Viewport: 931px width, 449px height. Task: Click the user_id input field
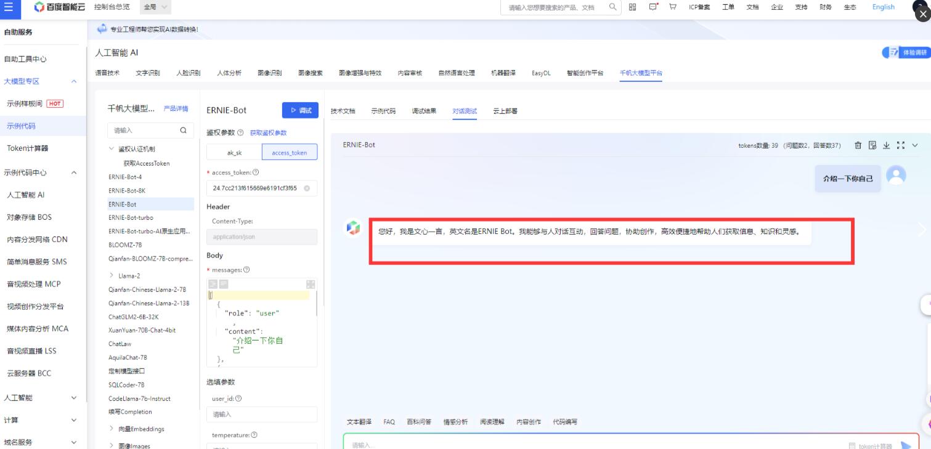point(262,415)
